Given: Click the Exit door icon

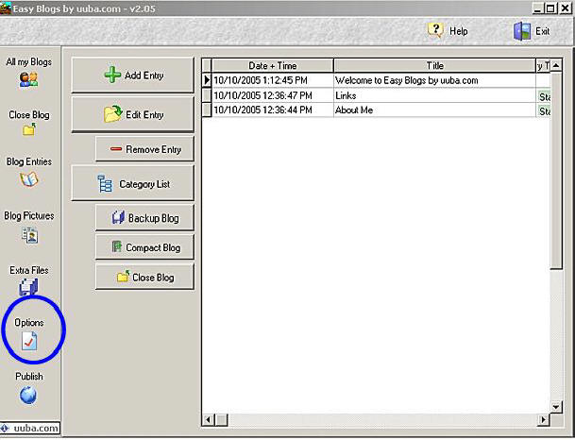Looking at the screenshot, I should point(522,31).
